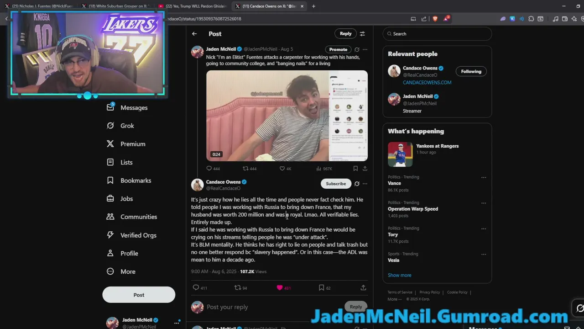This screenshot has height=329, width=584.
Task: Reply to Jaden McNeil's post with 444 comments
Action: pos(213,168)
